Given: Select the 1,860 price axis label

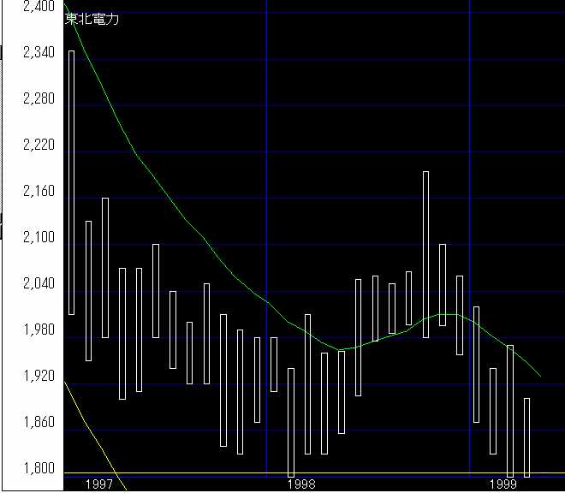Looking at the screenshot, I should 38,423.
